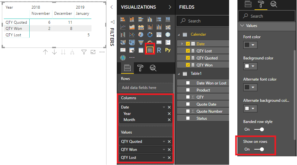Choose the scatter chart visual
297x165 pixels.
coord(132,35)
